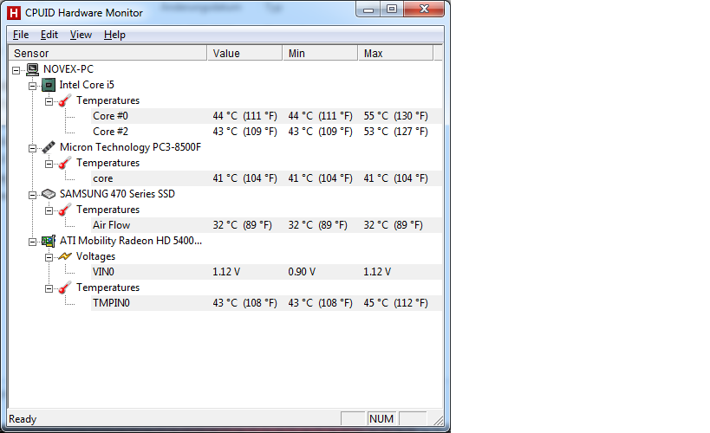Maximize the Hardware Monitor window
Viewport: 710px width, 433px height.
click(392, 9)
